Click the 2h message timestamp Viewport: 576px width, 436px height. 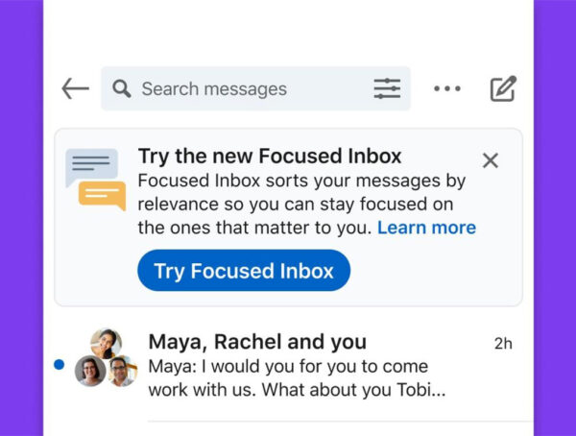(504, 343)
